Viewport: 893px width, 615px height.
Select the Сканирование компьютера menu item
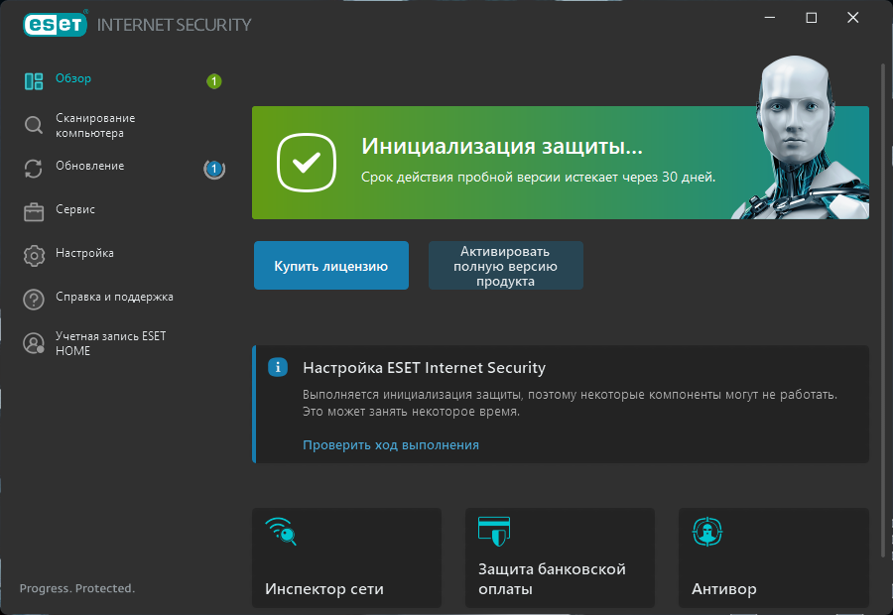[x=95, y=125]
